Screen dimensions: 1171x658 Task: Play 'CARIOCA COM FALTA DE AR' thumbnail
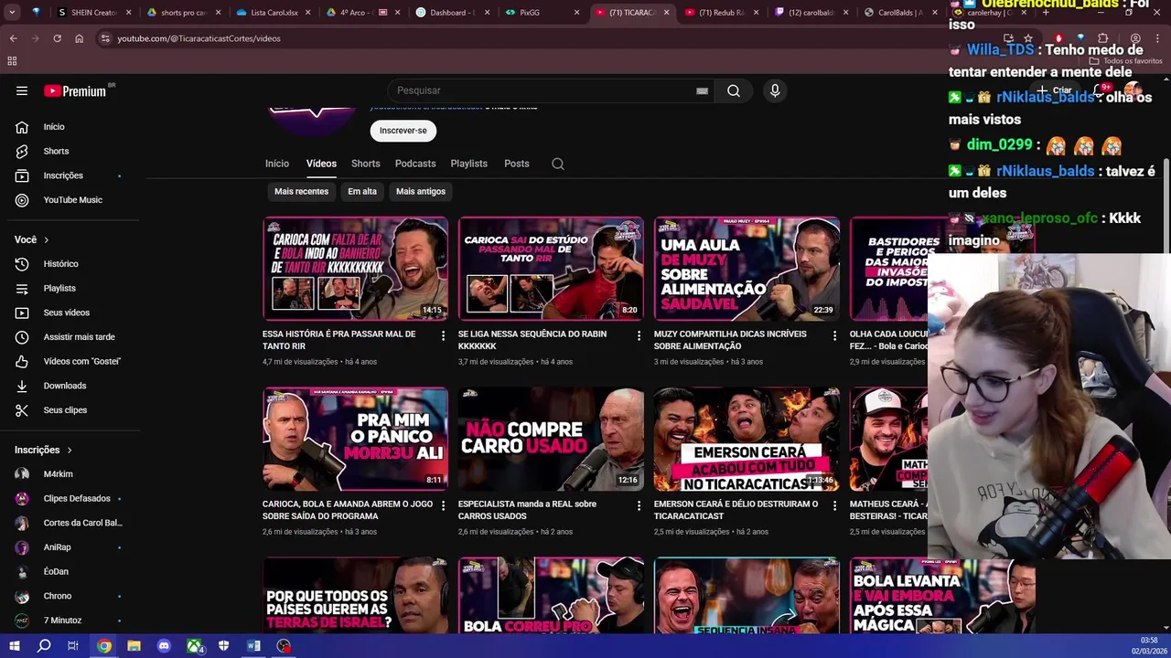tap(355, 269)
